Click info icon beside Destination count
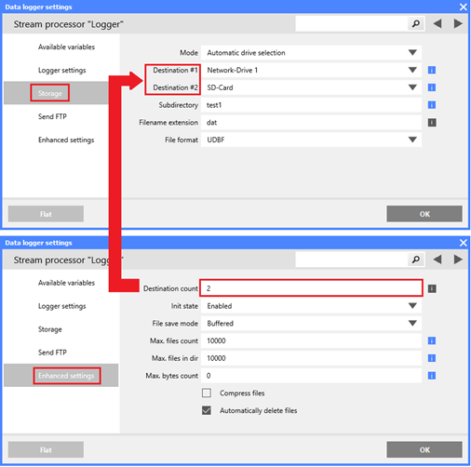Screen dimensions: 471x467 click(x=432, y=288)
